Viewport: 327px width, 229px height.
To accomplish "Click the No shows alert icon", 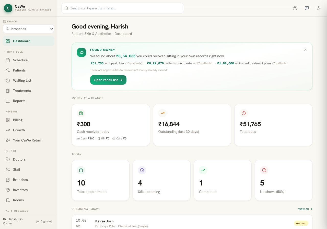I will [264, 170].
